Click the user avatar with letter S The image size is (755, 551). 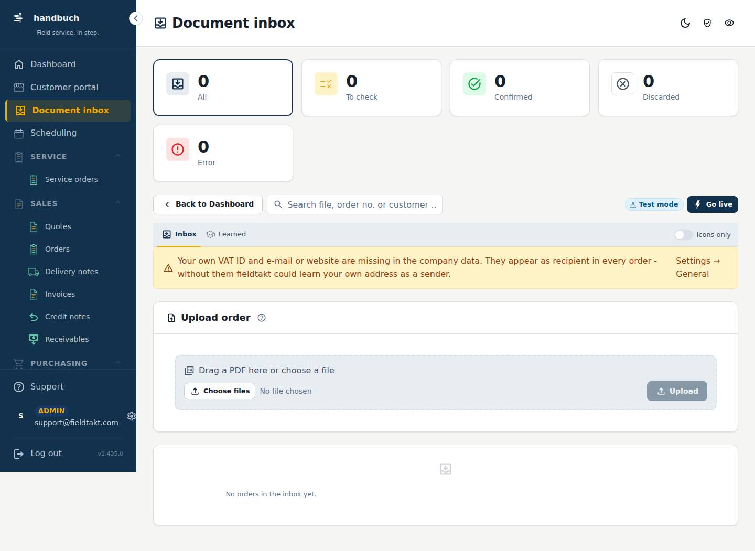pyautogui.click(x=21, y=416)
